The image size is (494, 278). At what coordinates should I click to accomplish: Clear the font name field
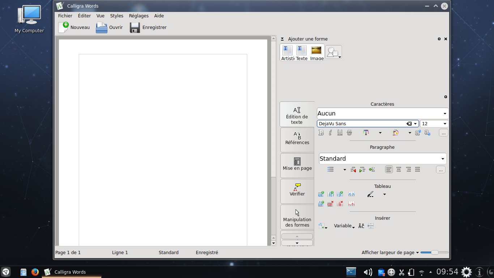tap(409, 123)
